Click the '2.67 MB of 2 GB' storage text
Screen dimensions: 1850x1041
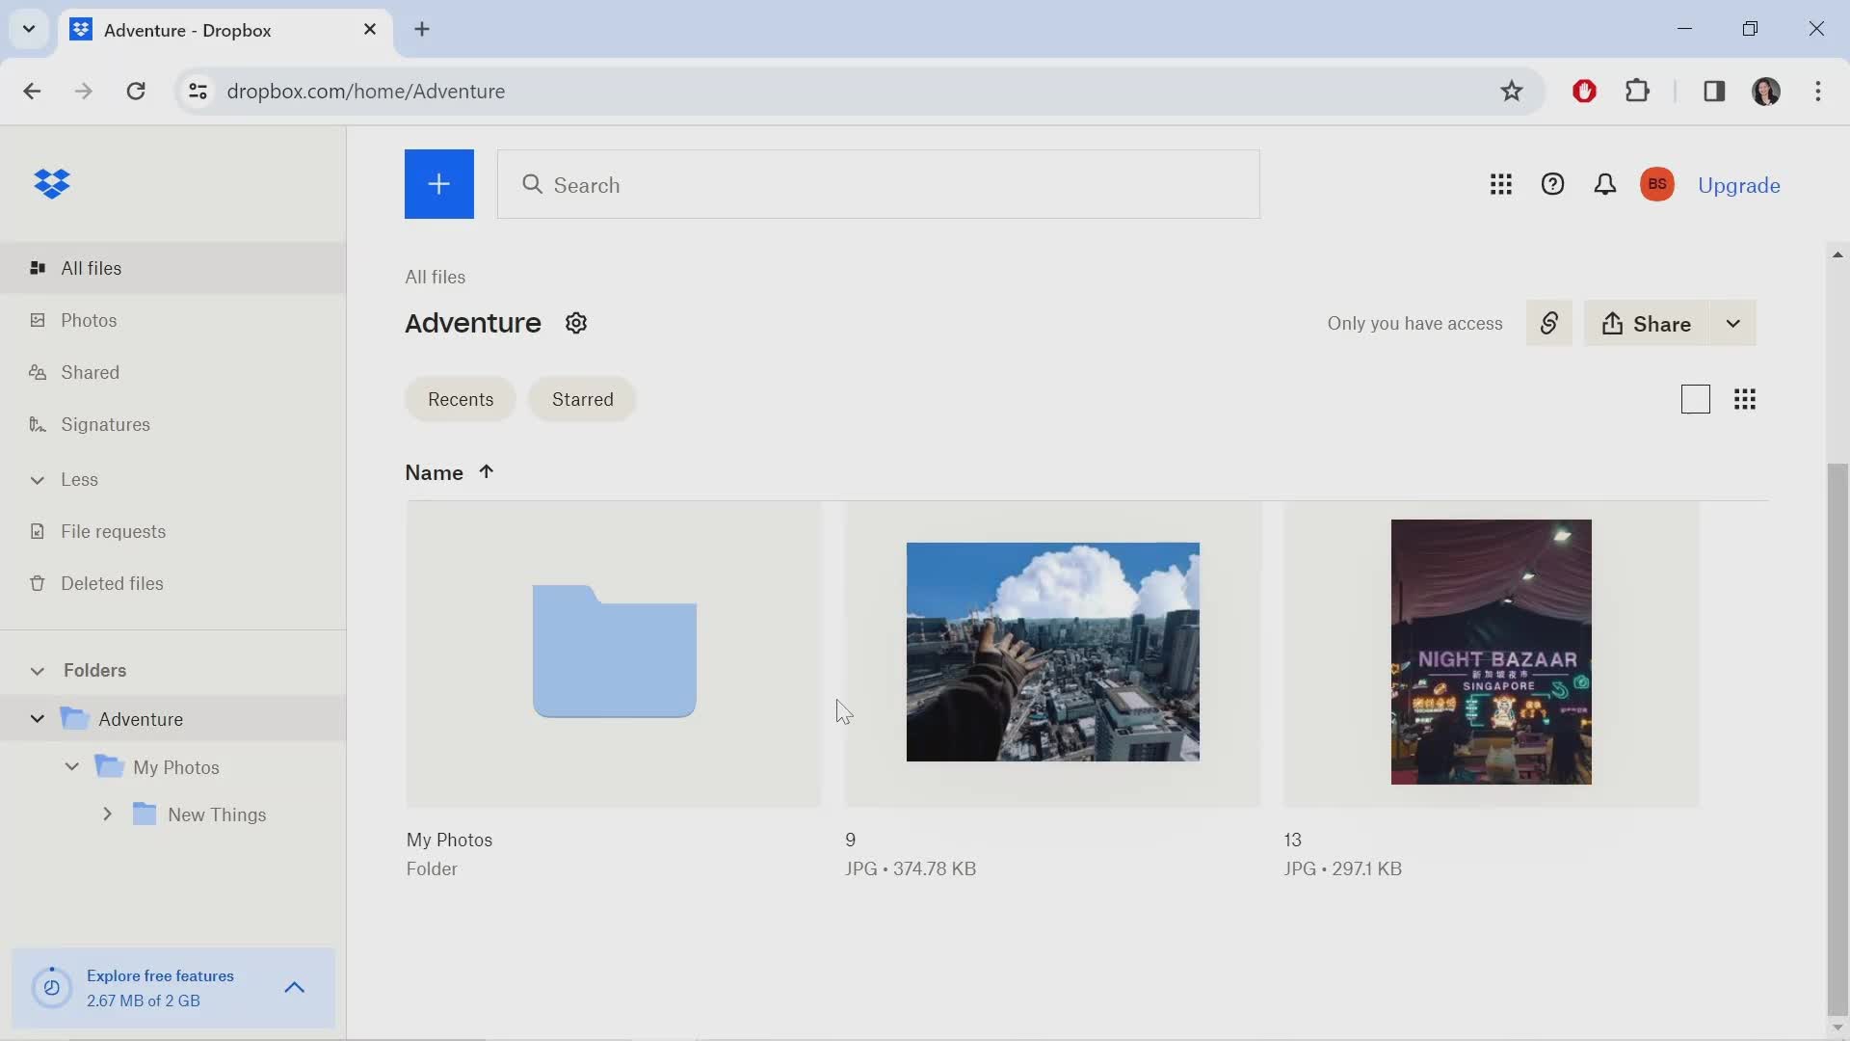click(x=144, y=1001)
